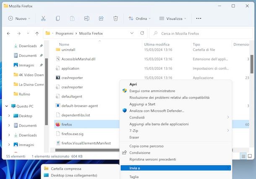Viewport: 256px width, 179px height.
Task: Click the Delete trash icon in toolbar
Action: [115, 18]
